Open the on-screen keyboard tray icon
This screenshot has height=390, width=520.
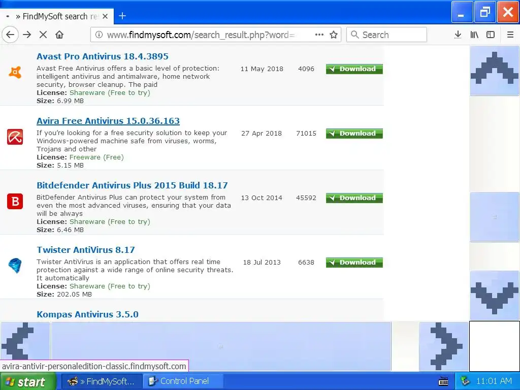[443, 381]
